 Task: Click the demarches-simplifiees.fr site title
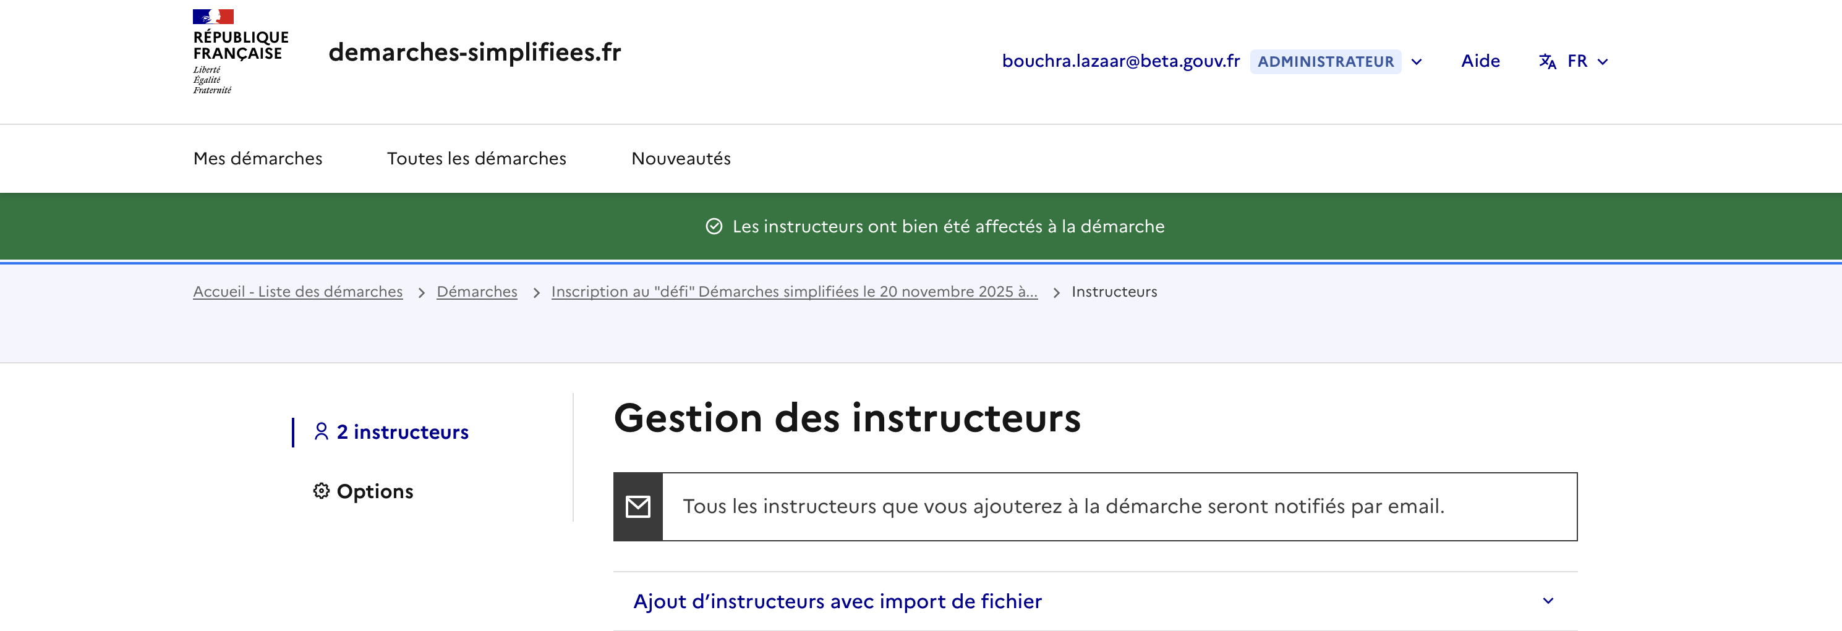475,52
